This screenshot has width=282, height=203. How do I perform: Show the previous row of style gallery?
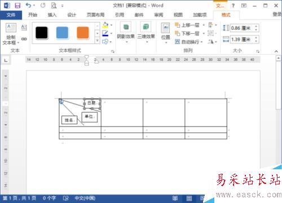(x=98, y=26)
